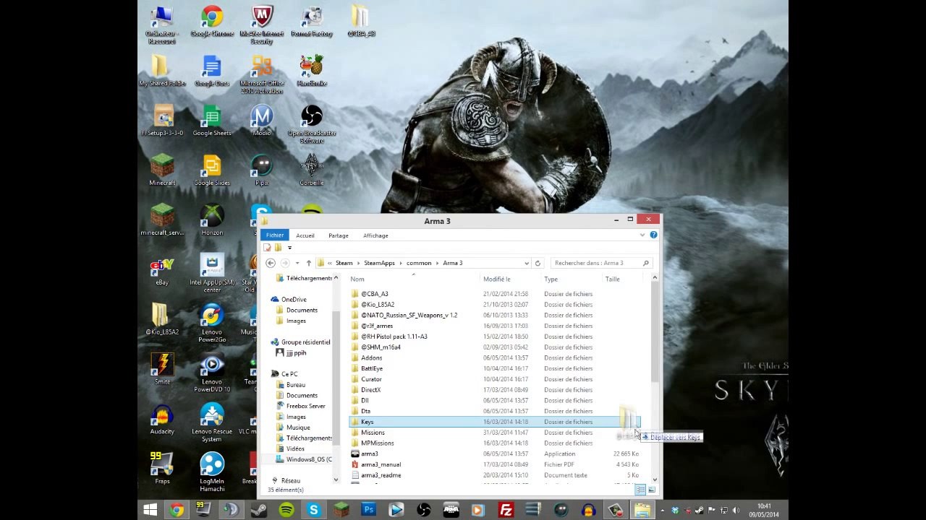This screenshot has height=520, width=926.
Task: Open recent locations dropdown arrow
Action: pos(297,263)
